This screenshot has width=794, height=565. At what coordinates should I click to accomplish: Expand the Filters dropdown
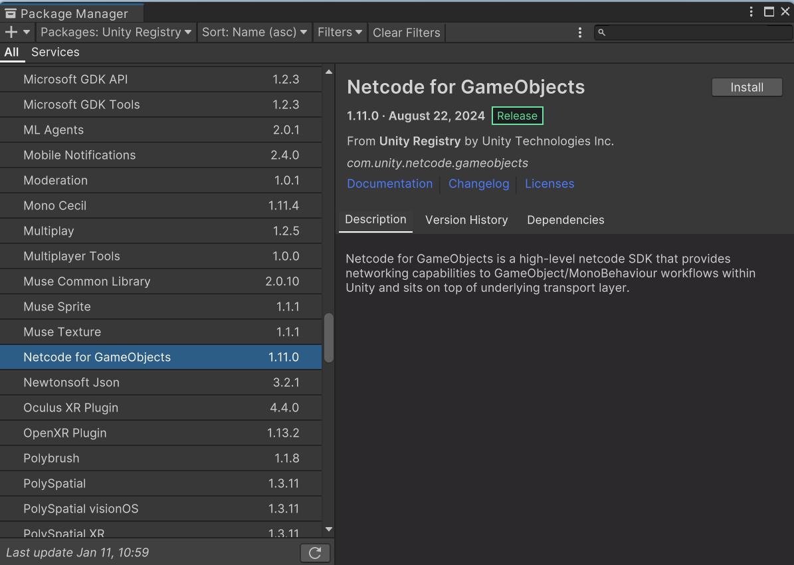[x=340, y=32]
